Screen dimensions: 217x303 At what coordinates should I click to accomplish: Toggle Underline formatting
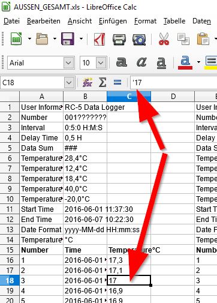(x=161, y=63)
